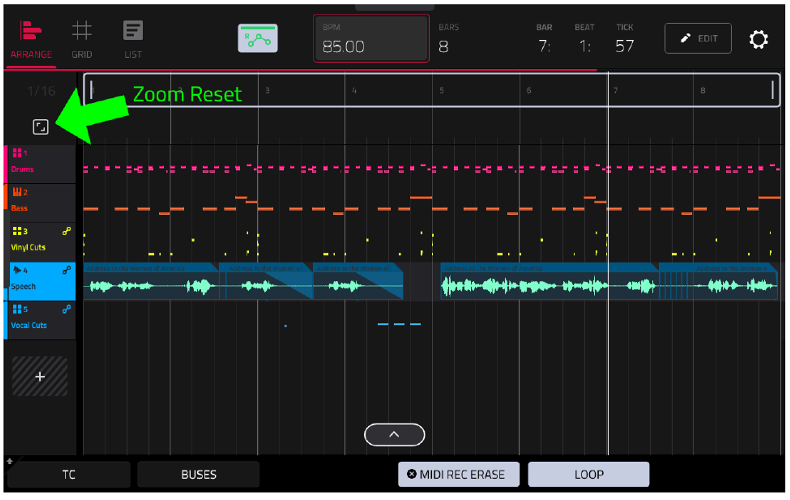
Task: Click the Drums track grid icon
Action: pyautogui.click(x=17, y=153)
